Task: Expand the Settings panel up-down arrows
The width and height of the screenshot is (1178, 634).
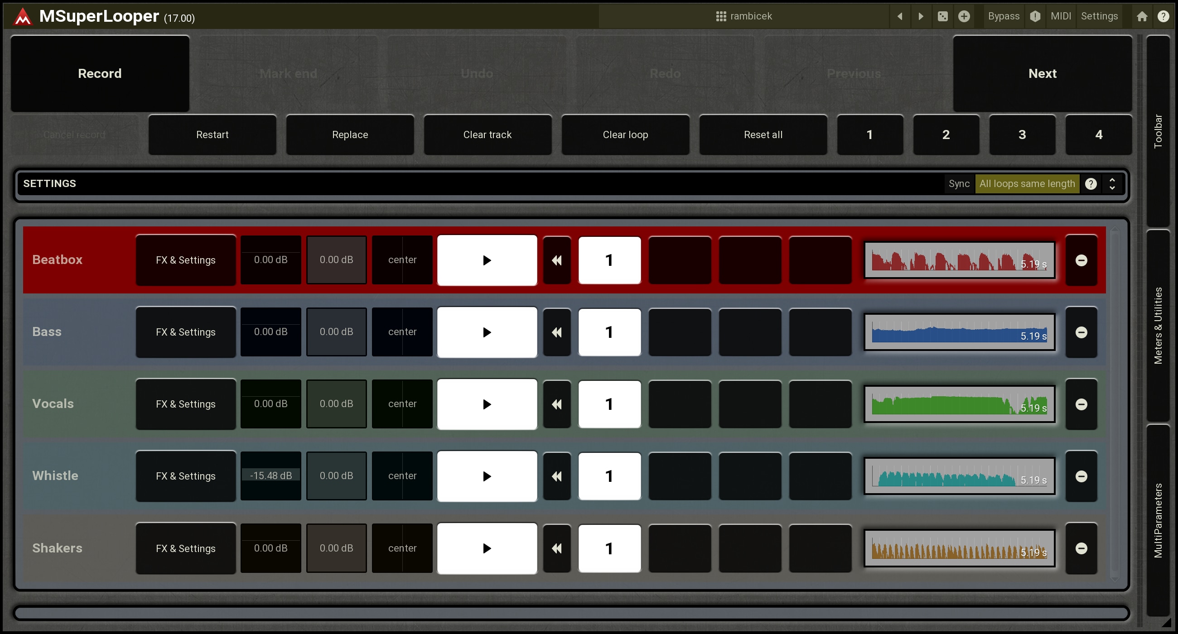Action: pos(1112,184)
